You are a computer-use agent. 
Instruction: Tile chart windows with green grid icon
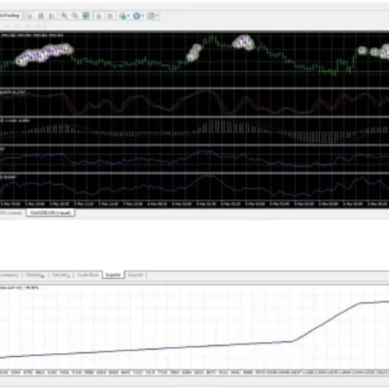click(x=86, y=16)
